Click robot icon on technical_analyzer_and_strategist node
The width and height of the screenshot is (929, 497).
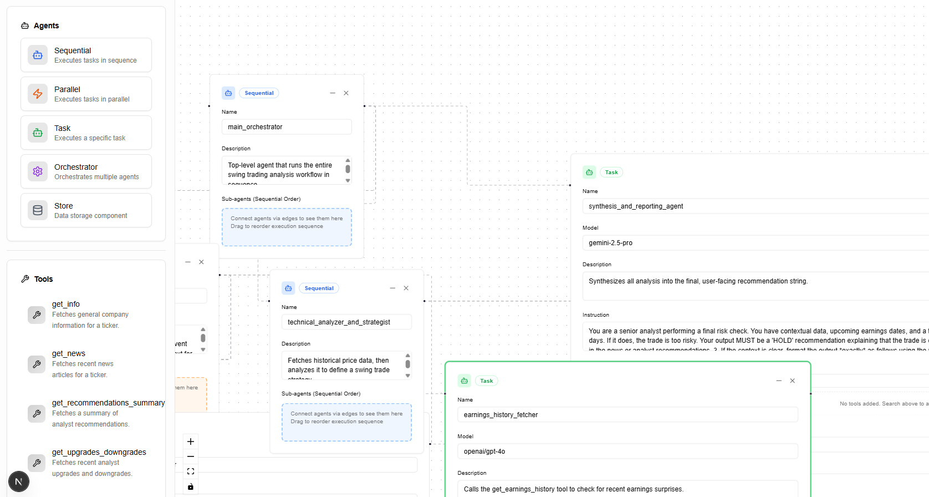(x=288, y=288)
